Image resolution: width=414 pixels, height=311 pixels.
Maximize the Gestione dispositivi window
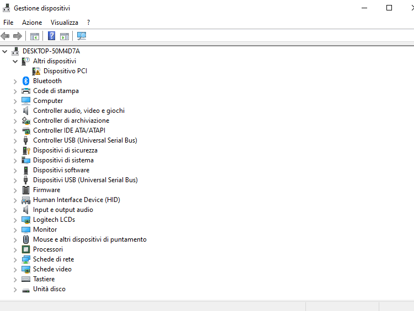(x=389, y=8)
